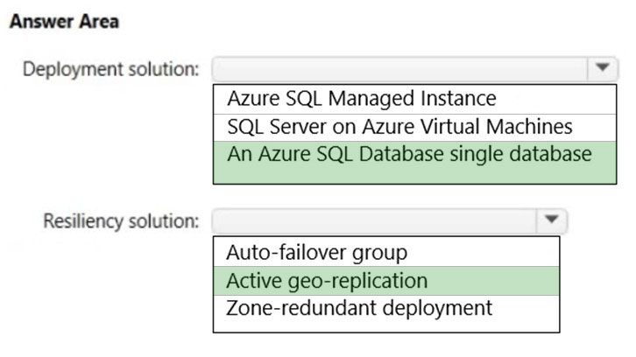Click the top entry of the resiliency list
Viewport: 636px width, 357px height.
click(386, 252)
